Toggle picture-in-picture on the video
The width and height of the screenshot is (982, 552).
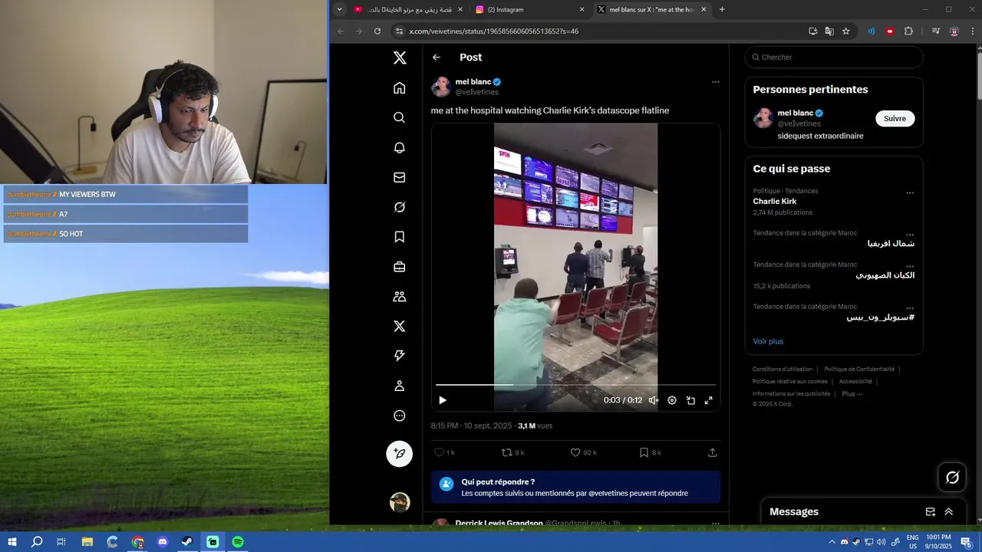pos(690,400)
